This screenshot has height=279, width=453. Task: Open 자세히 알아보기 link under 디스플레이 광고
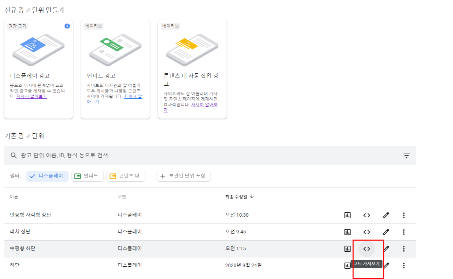[32, 96]
